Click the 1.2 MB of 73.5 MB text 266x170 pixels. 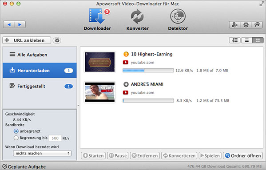pos(213,101)
